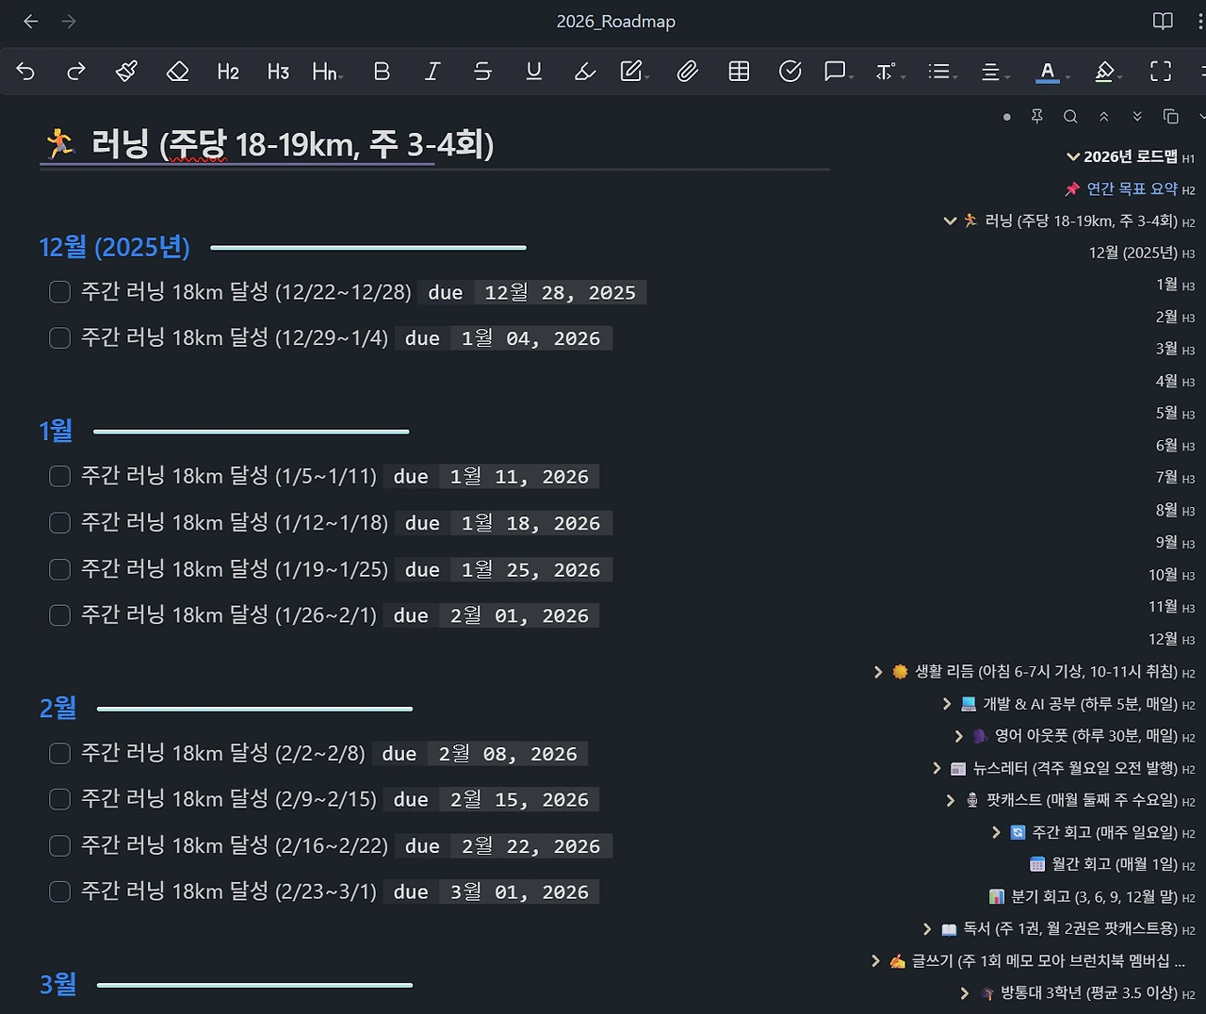The height and width of the screenshot is (1014, 1206).
Task: Open reading mode via the book icon
Action: pyautogui.click(x=1164, y=21)
